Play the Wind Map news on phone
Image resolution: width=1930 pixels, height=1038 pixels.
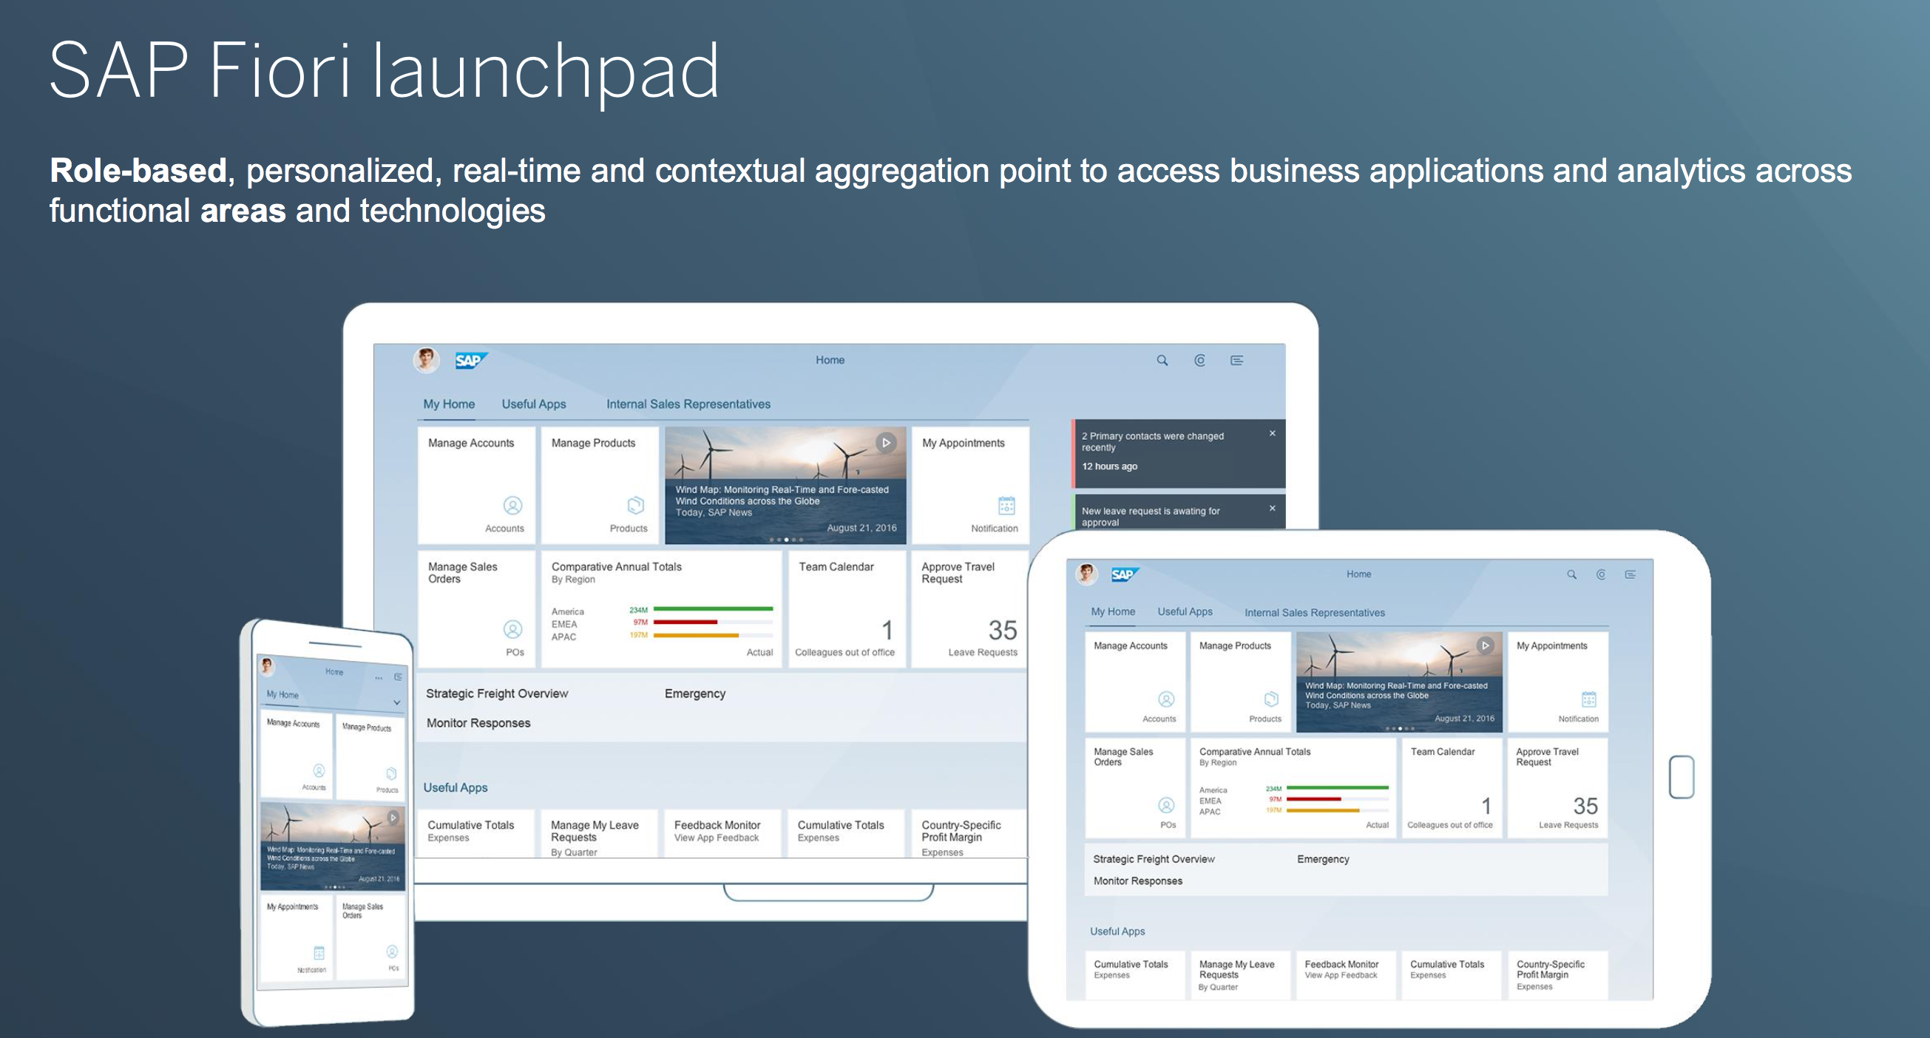pos(393,817)
